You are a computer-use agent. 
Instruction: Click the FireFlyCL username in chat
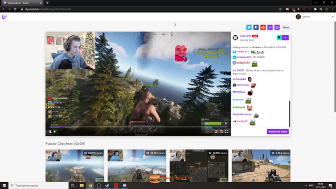242,121
